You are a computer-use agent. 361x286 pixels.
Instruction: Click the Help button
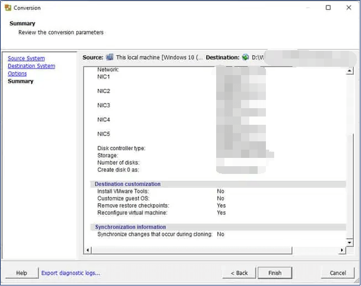coord(22,273)
